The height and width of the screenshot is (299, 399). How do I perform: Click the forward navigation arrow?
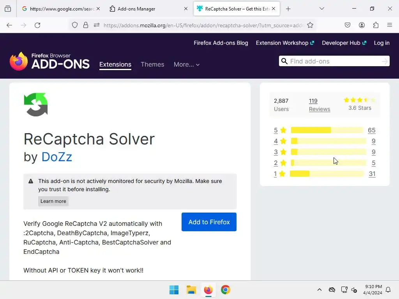23,25
